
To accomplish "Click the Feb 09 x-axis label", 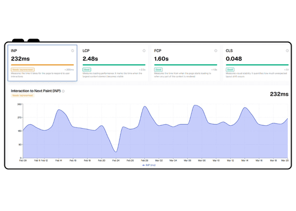I will 23,160.
